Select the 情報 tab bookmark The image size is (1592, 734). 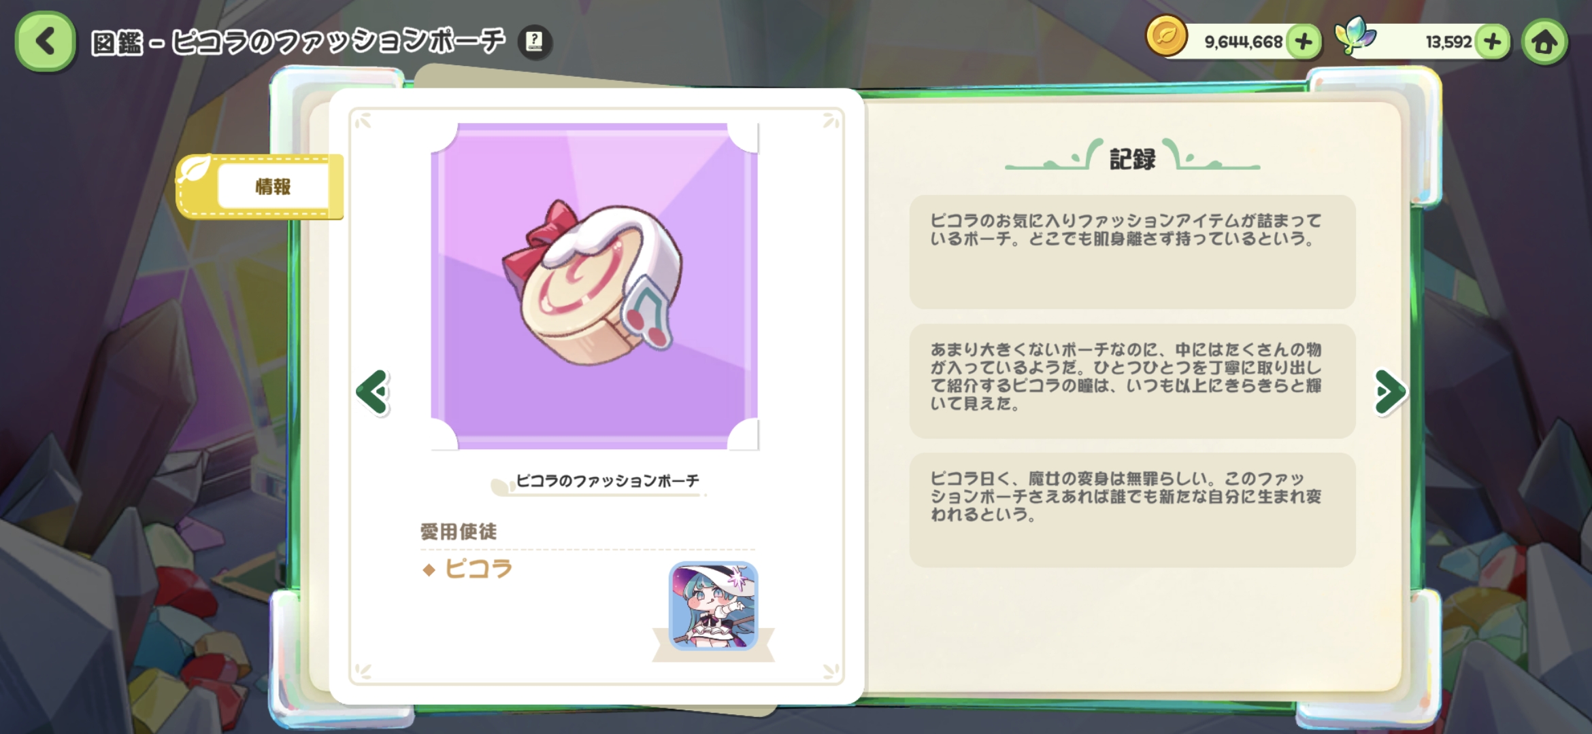273,187
